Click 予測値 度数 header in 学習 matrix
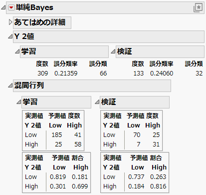This screenshot has width=206, height=195. [64, 116]
